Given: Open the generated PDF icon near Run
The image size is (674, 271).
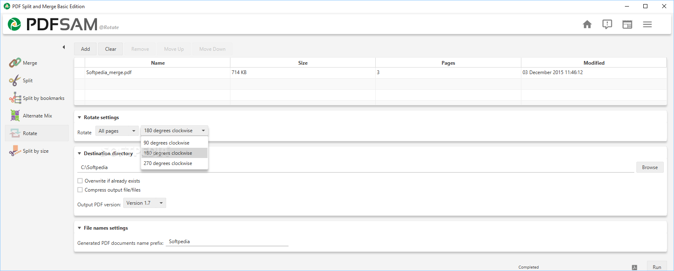Looking at the screenshot, I should 634,267.
